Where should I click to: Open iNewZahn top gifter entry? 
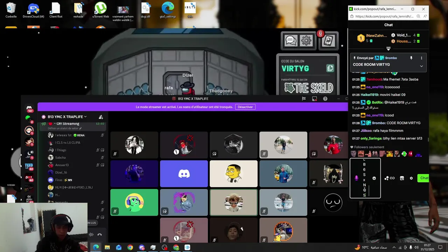[372, 38]
